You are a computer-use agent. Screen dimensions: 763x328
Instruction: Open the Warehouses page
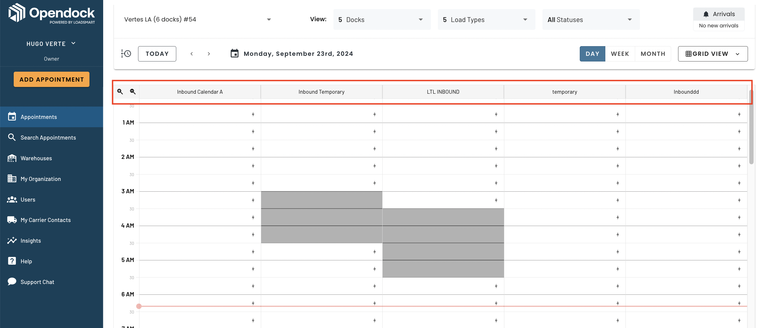point(52,158)
